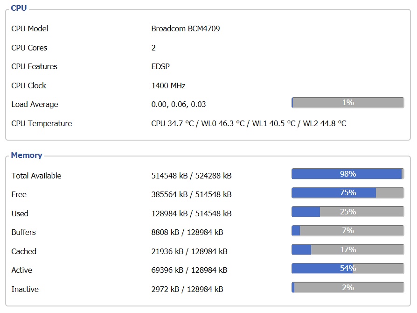
Task: Select 21936 kB / 128984 kB value
Action: pyautogui.click(x=189, y=251)
